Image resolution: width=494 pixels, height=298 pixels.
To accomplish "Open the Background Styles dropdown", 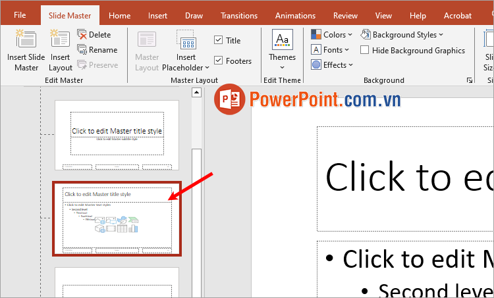I will pyautogui.click(x=402, y=35).
